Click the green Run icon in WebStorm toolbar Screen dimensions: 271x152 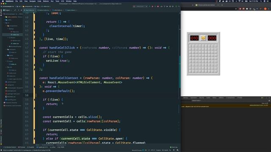point(149,6)
